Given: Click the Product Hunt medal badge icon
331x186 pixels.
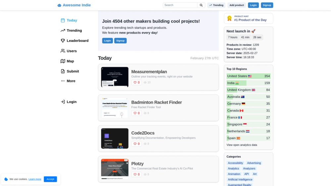Looking at the screenshot, I should click(229, 18).
